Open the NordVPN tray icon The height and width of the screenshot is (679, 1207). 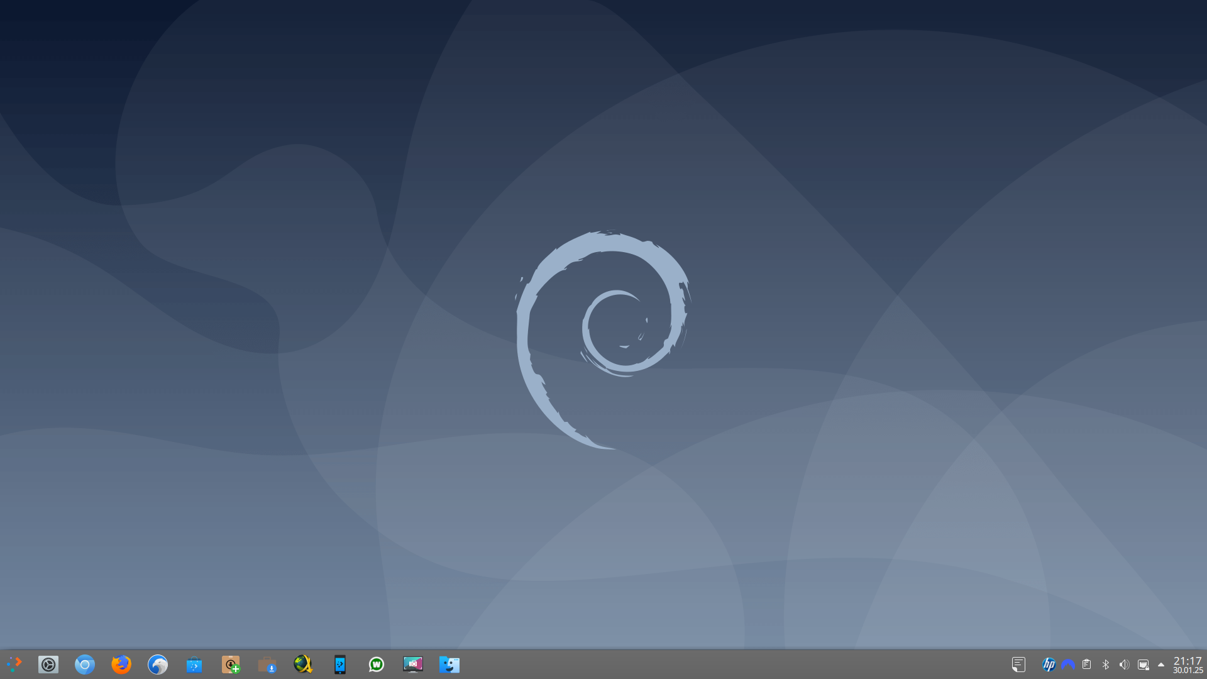point(1067,665)
